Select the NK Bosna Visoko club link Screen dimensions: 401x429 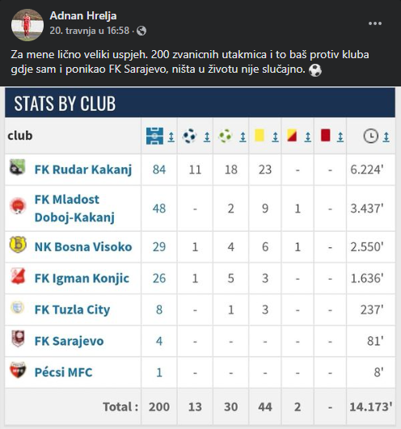[83, 246]
